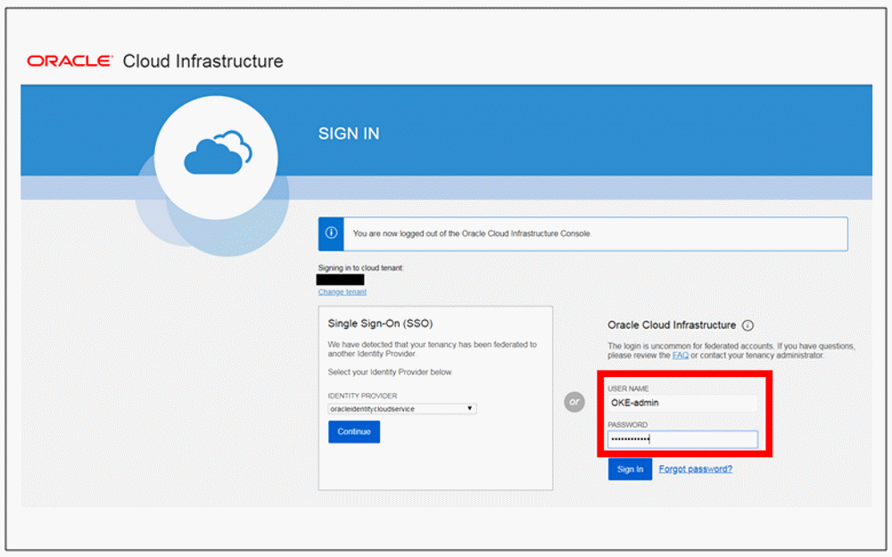Click the SIGN IN banner title
Viewport: 892px width, 557px height.
tap(349, 134)
